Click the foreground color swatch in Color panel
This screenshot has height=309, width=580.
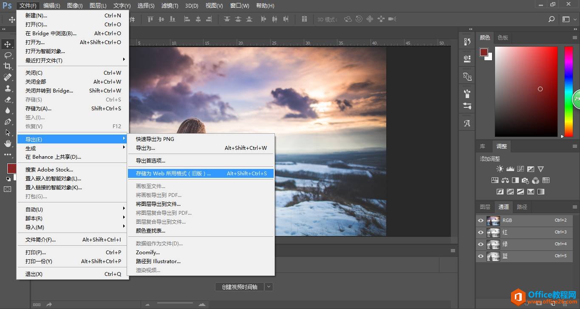[x=484, y=52]
